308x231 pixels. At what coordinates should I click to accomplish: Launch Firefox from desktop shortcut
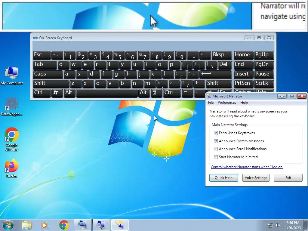[12, 168]
